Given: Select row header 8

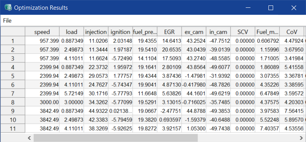Looking at the screenshot, I should pyautogui.click(x=13, y=102).
